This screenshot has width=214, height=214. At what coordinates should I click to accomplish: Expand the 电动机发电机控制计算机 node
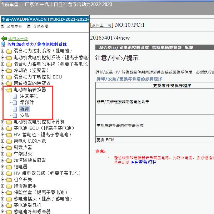[x=3, y=122]
